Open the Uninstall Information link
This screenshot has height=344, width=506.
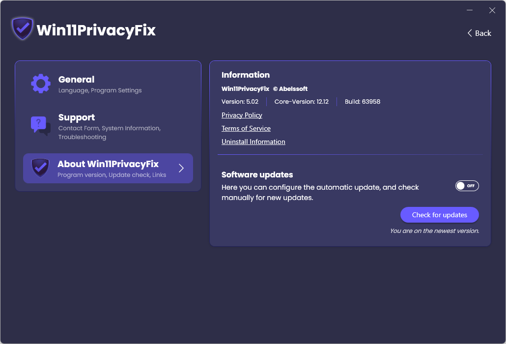tap(253, 142)
